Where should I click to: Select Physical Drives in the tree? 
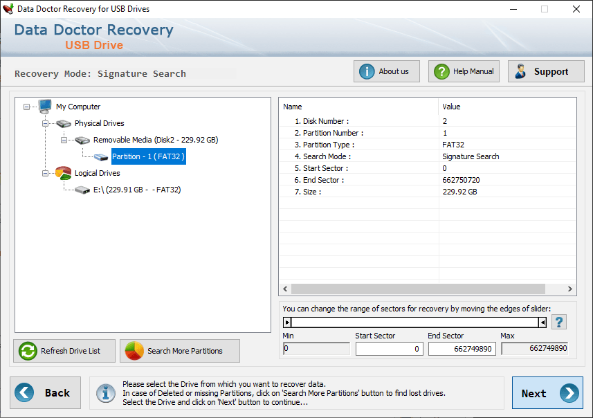[x=100, y=123]
